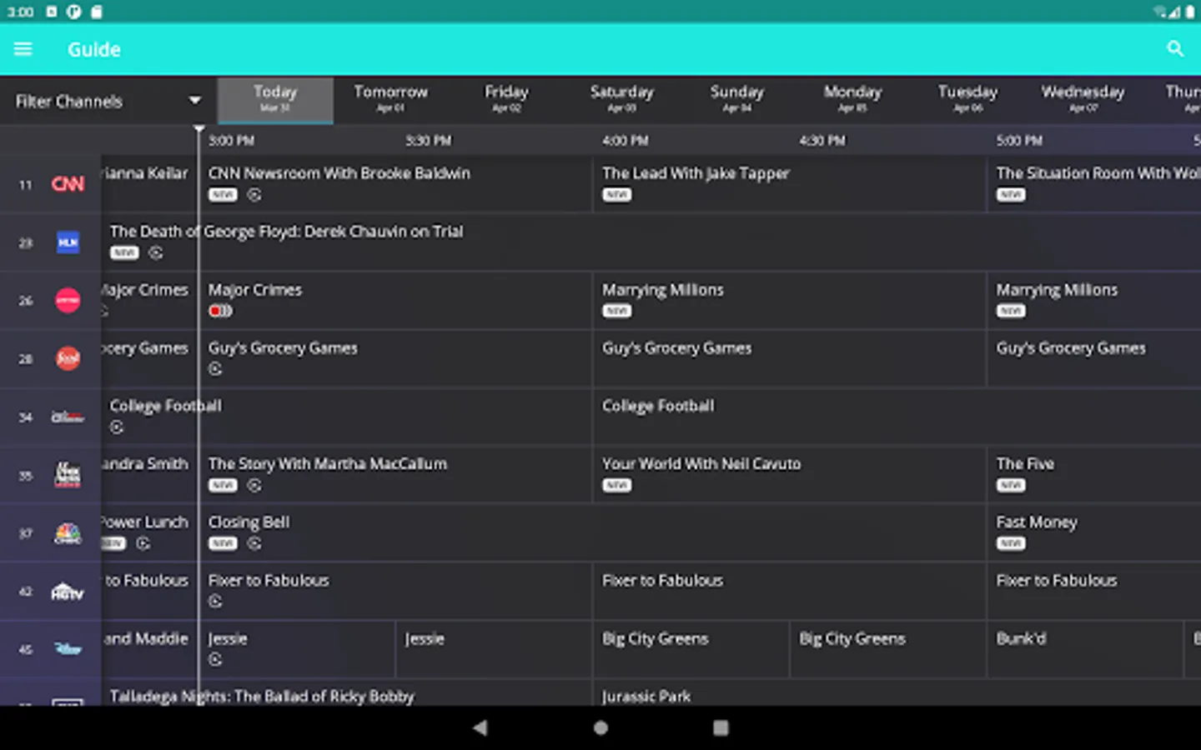The height and width of the screenshot is (750, 1201).
Task: Open The Death of George Floyd program
Action: 651,242
